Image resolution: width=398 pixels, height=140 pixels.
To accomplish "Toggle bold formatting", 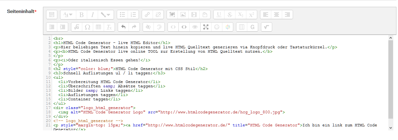I will point(82,15).
